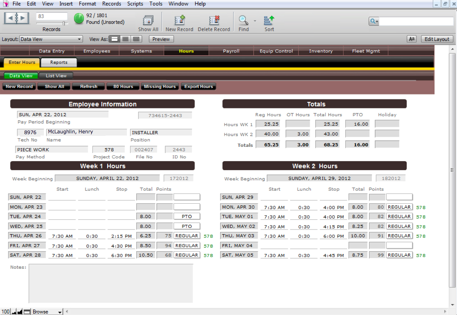Click the Export Hours button

click(198, 87)
